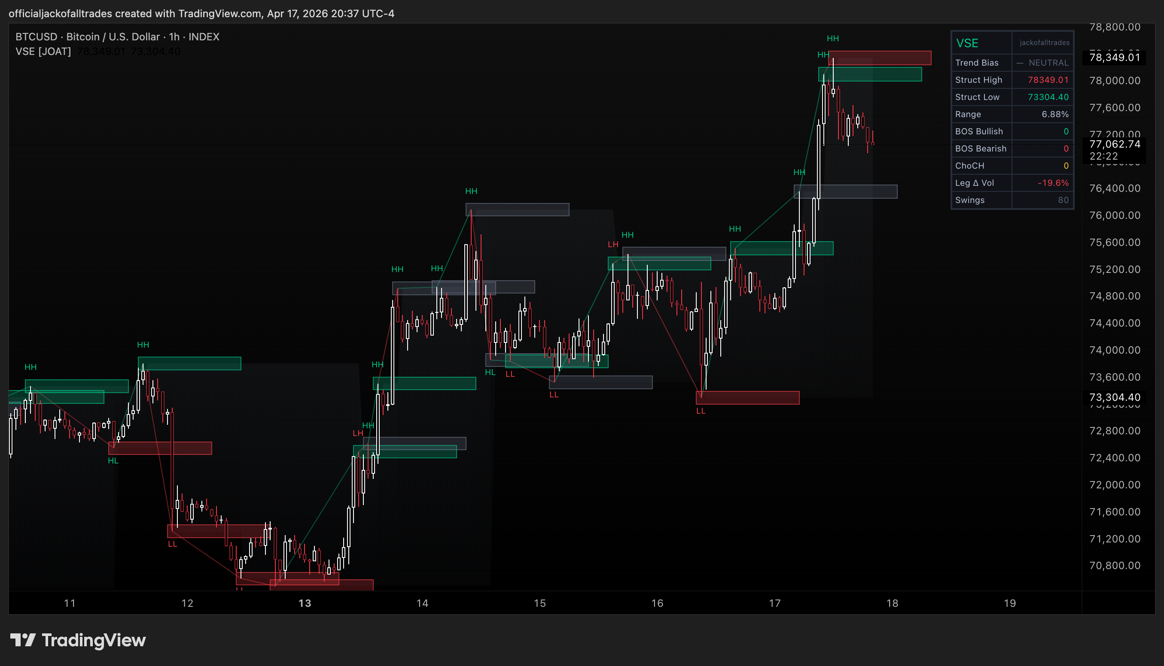Click date 18 on the time axis
This screenshot has height=666, width=1164.
893,603
